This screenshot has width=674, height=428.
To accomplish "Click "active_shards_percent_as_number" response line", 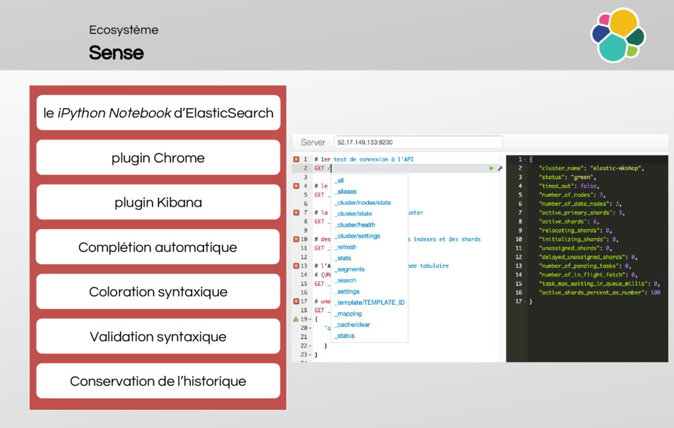I will pos(600,292).
